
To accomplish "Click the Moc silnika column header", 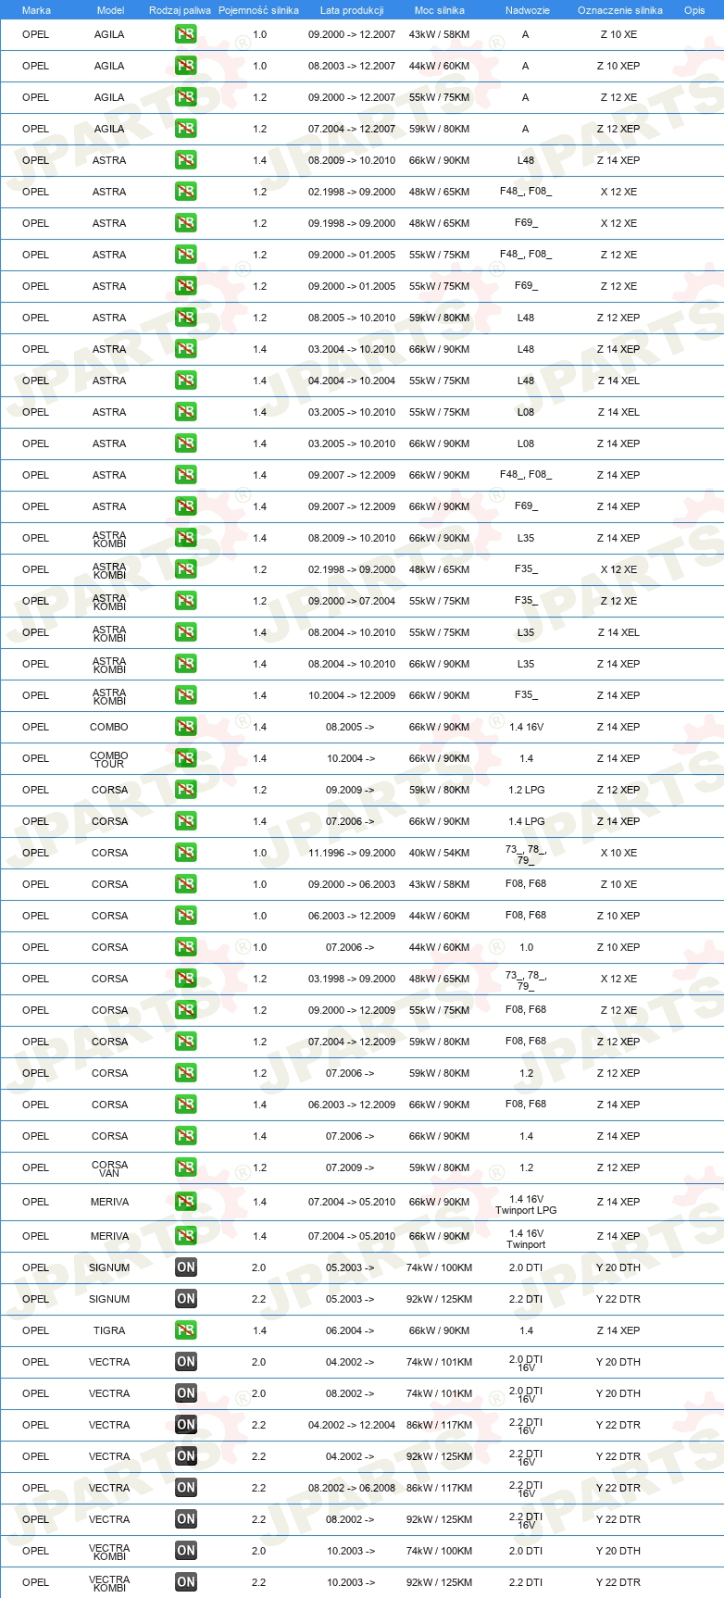I will (x=440, y=10).
